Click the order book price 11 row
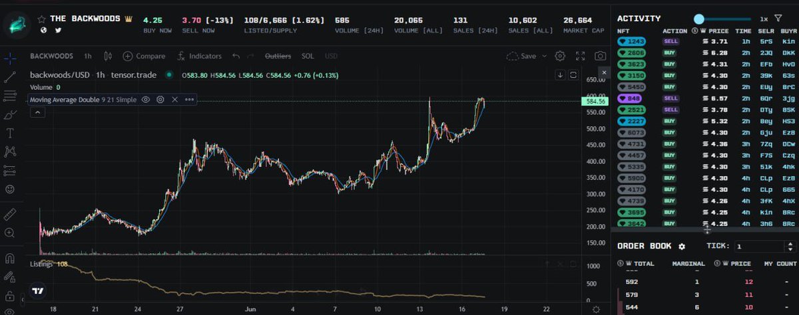 pos(706,294)
